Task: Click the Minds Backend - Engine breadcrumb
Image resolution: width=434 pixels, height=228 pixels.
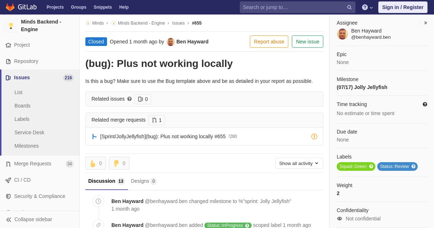Action: [141, 23]
